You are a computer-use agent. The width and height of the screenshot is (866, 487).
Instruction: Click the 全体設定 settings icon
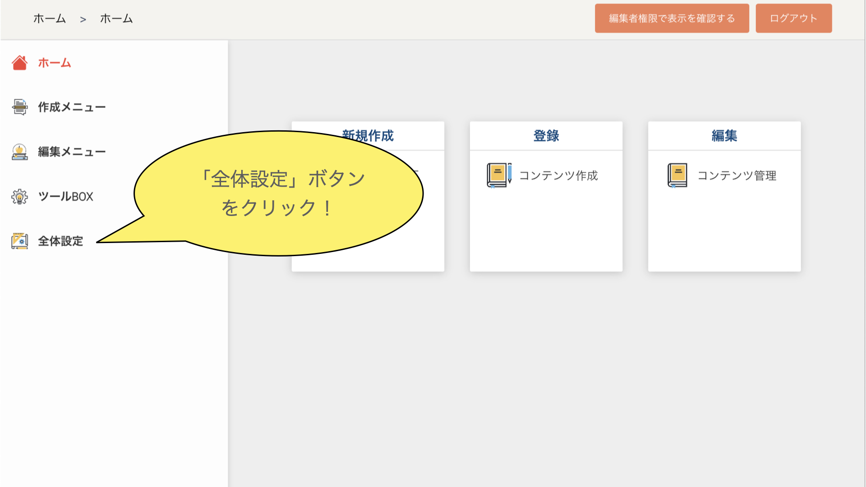point(19,241)
